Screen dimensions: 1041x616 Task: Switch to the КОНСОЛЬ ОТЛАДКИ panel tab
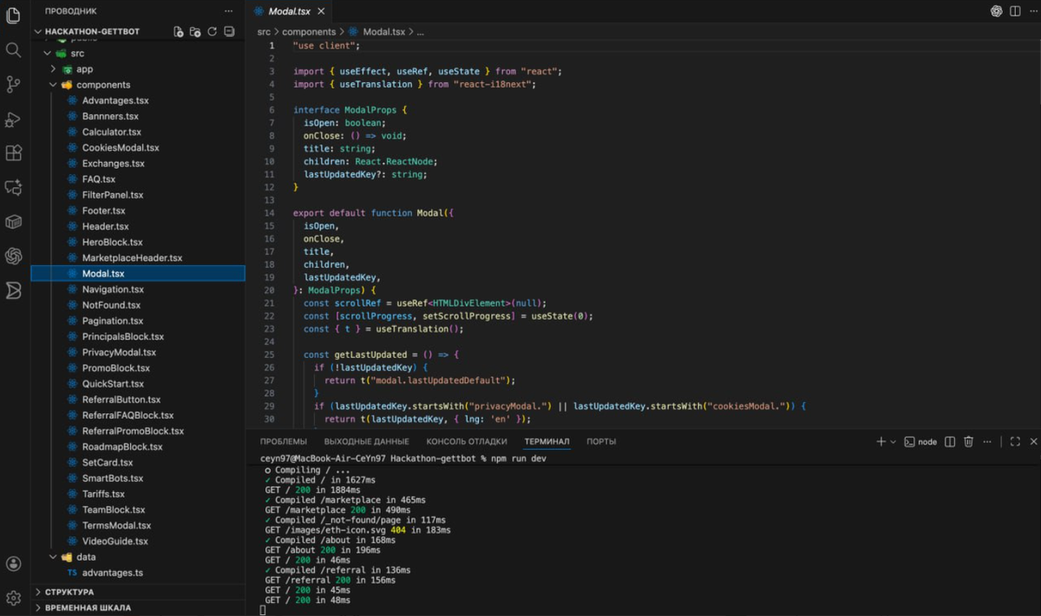[467, 442]
